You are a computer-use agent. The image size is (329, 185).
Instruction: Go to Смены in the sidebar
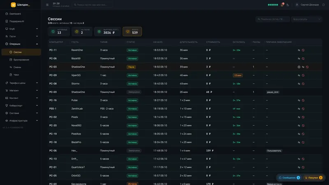21,67
